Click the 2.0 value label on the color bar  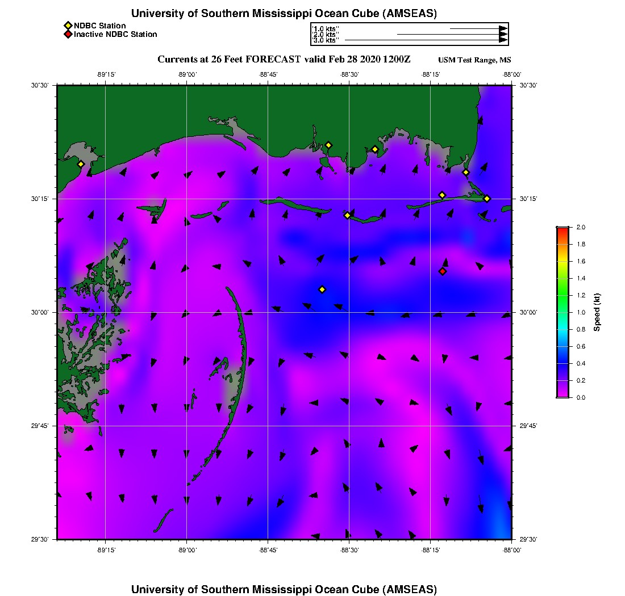[580, 227]
